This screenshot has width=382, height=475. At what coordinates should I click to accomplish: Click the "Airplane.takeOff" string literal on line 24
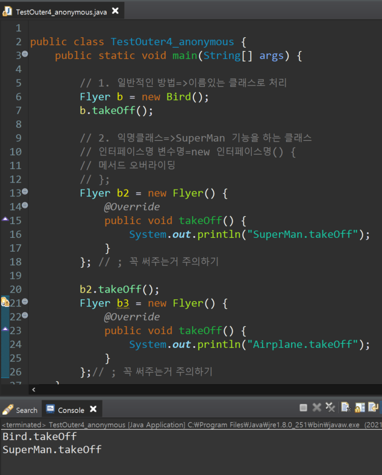click(303, 345)
